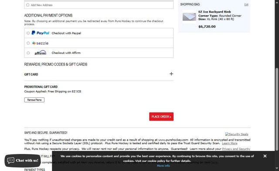Click the Checkout with Paypal label
The width and height of the screenshot is (279, 171).
click(66, 33)
